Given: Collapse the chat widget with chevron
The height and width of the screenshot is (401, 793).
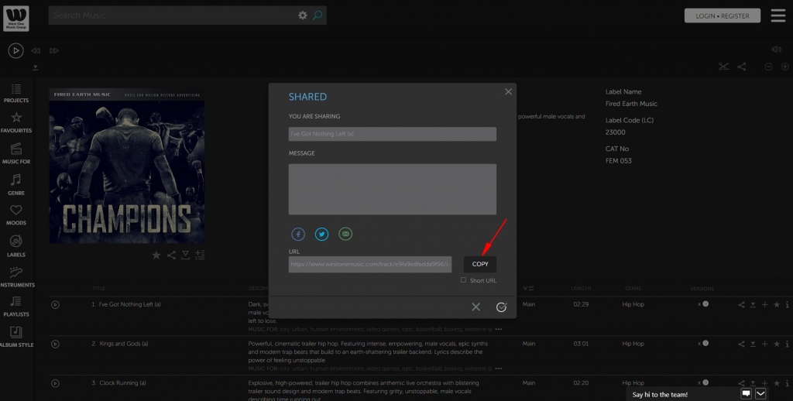Looking at the screenshot, I should tap(760, 393).
